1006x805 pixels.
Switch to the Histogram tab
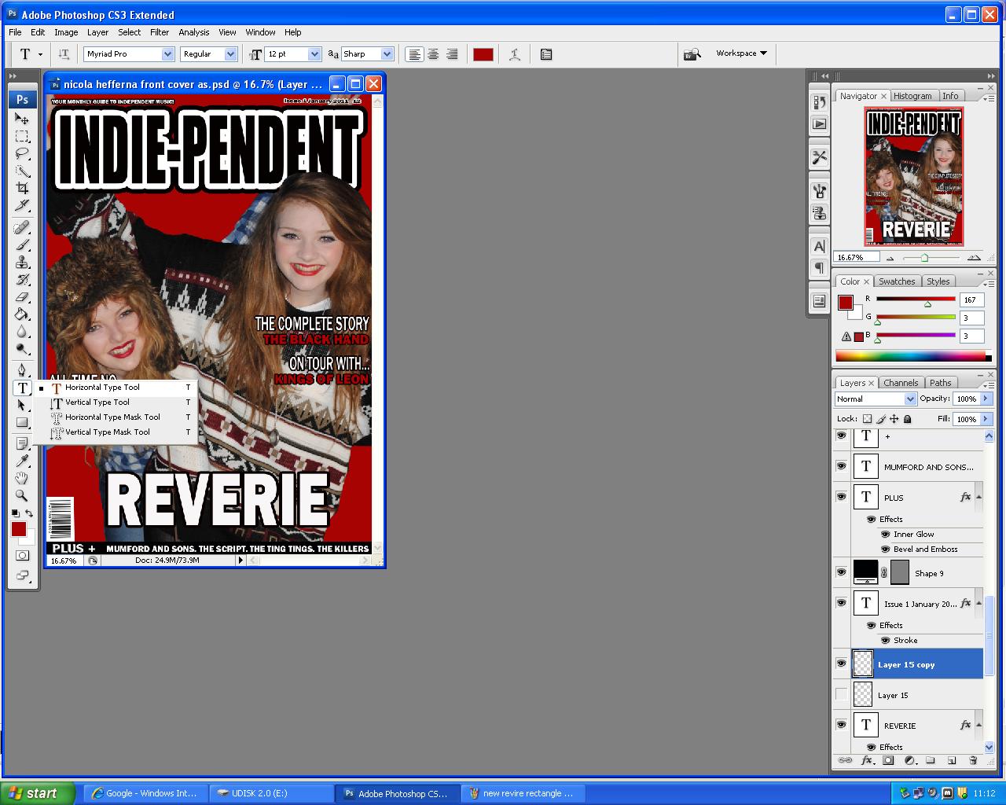[x=912, y=96]
